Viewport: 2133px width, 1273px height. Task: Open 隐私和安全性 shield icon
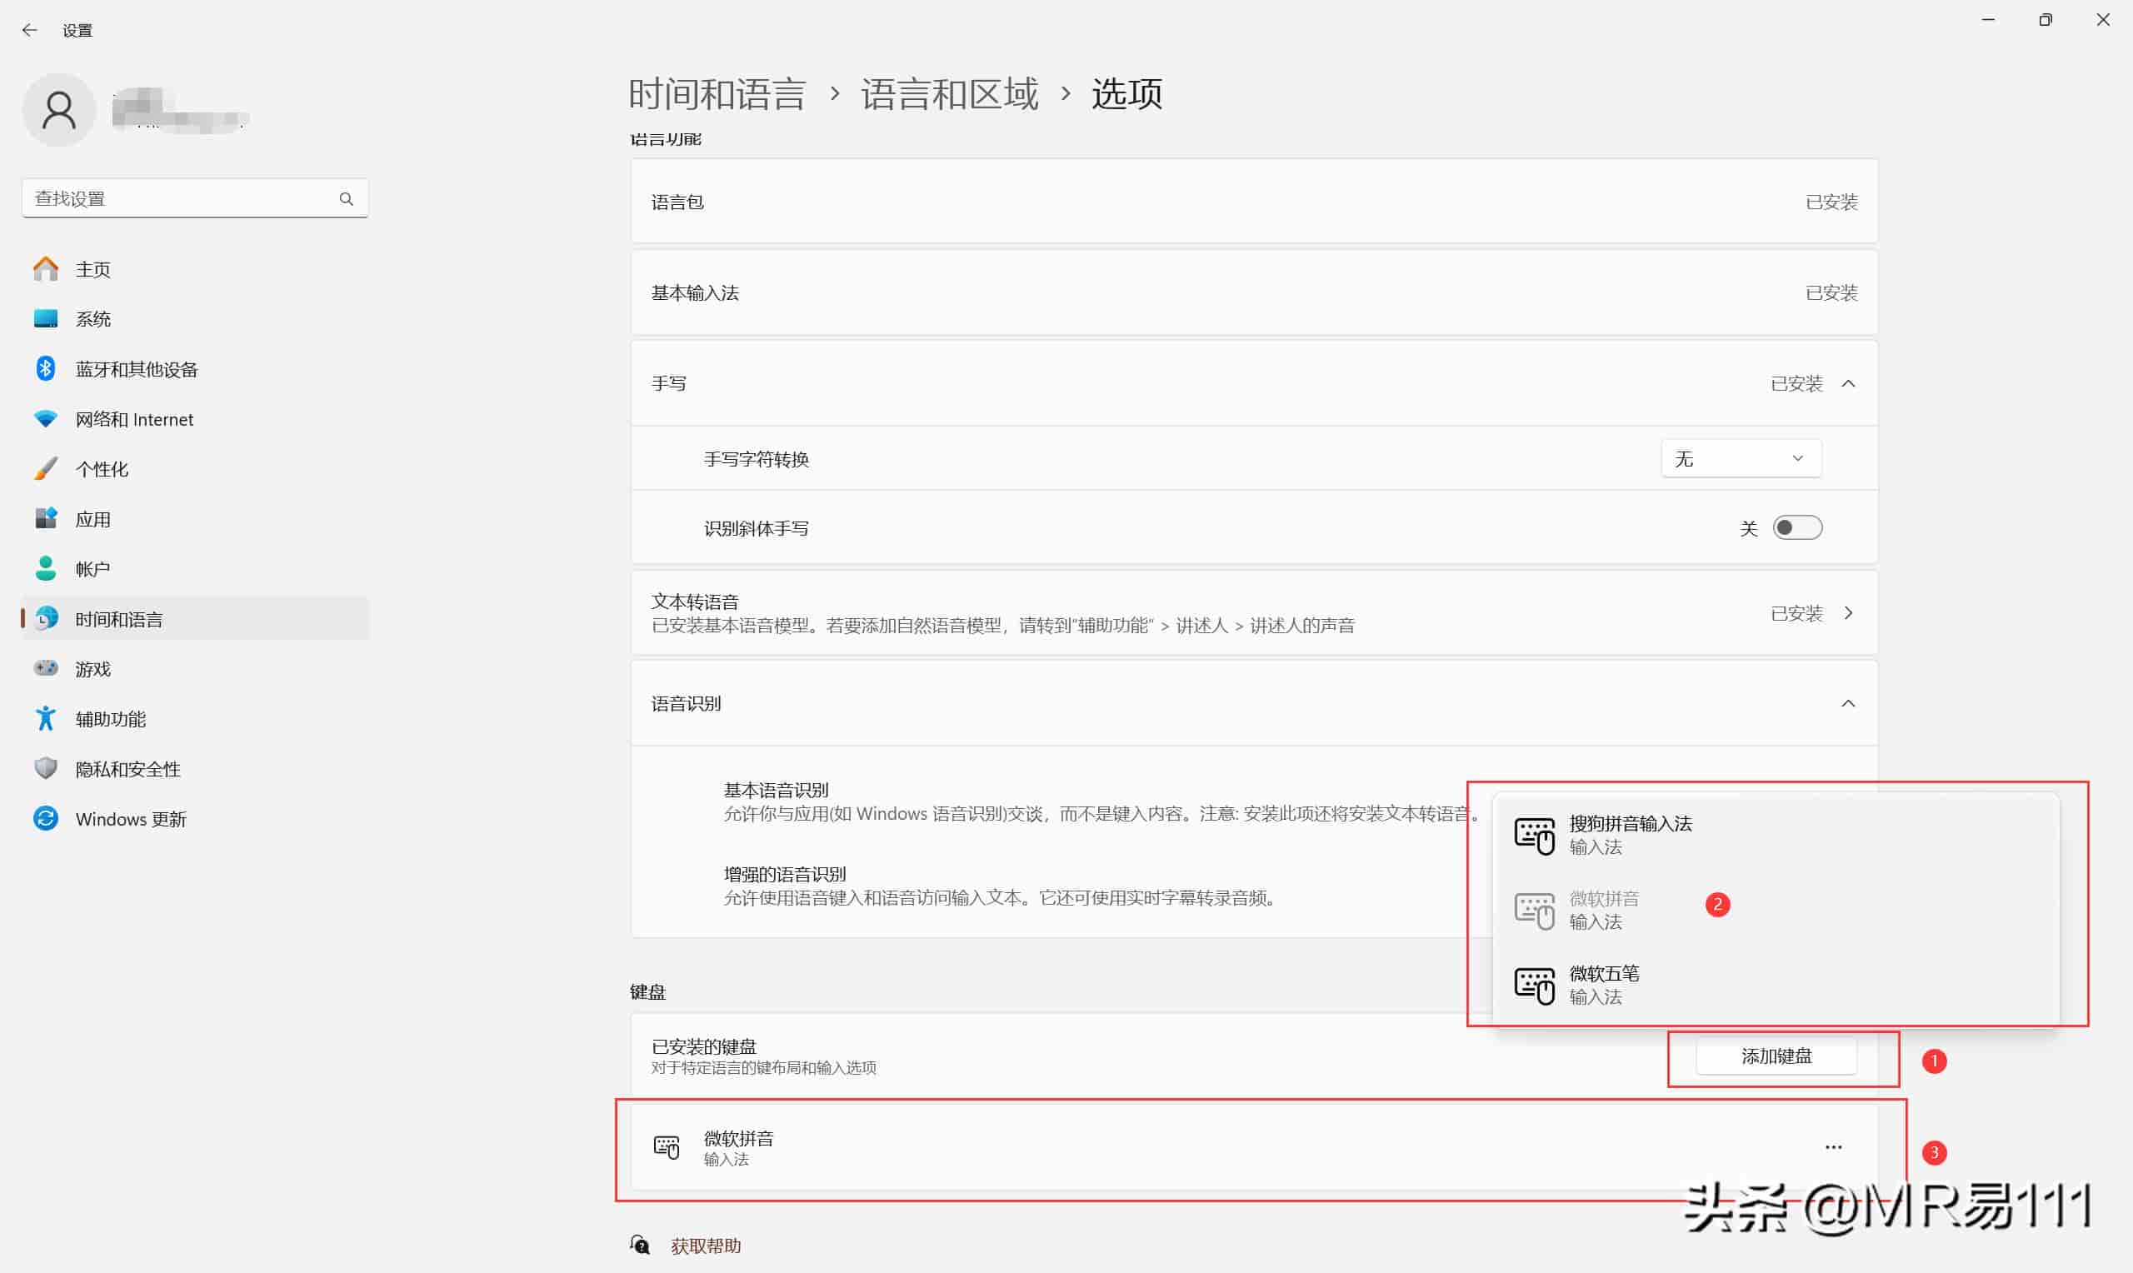point(46,768)
